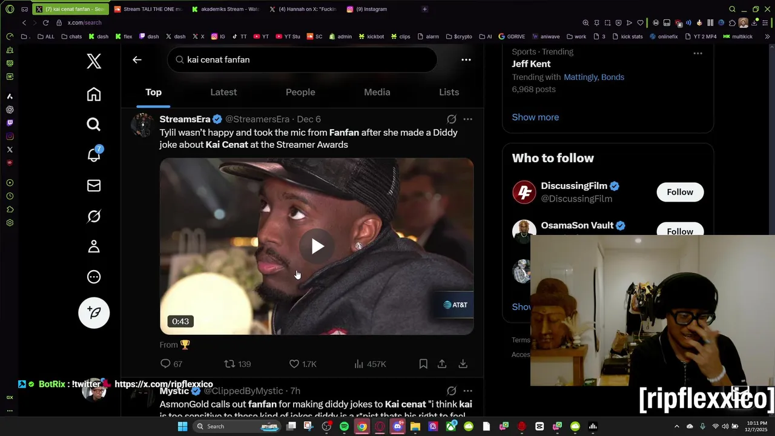Open Explore with the magnifier sidebar icon
Viewport: 775px width, 436px height.
point(94,125)
